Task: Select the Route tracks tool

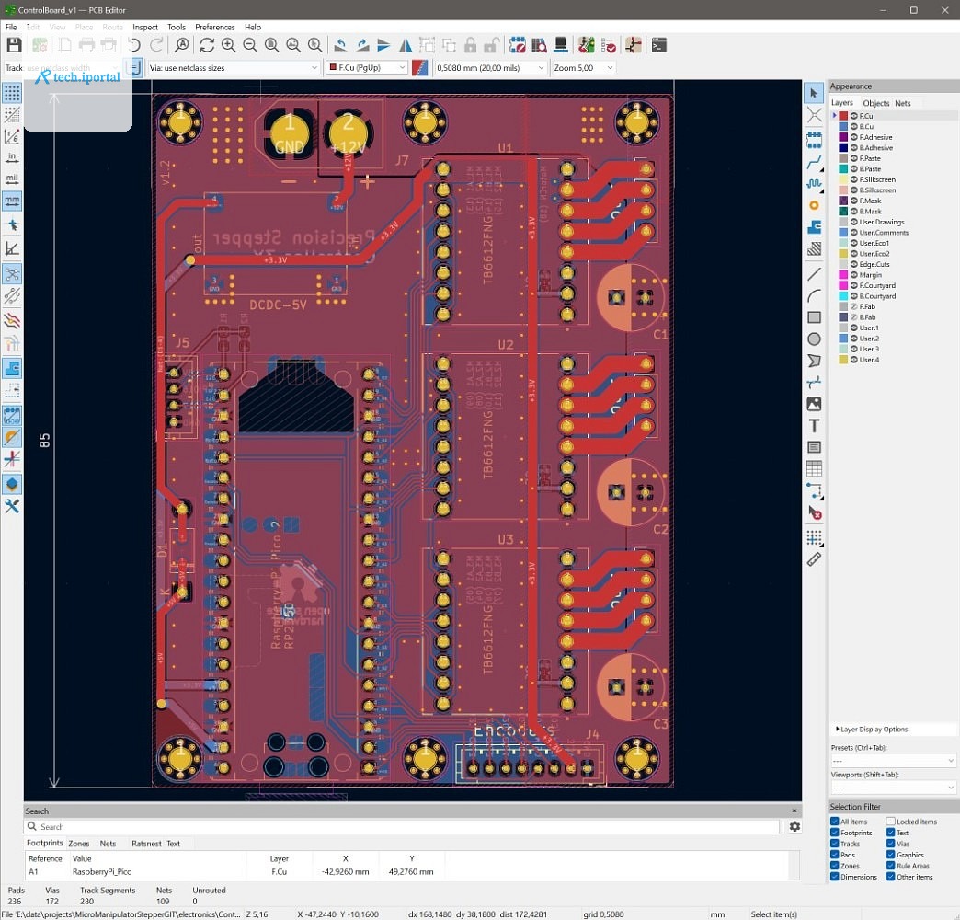Action: pyautogui.click(x=814, y=162)
